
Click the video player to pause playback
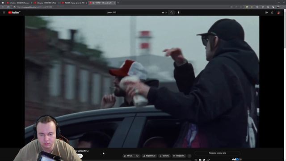click(x=142, y=81)
